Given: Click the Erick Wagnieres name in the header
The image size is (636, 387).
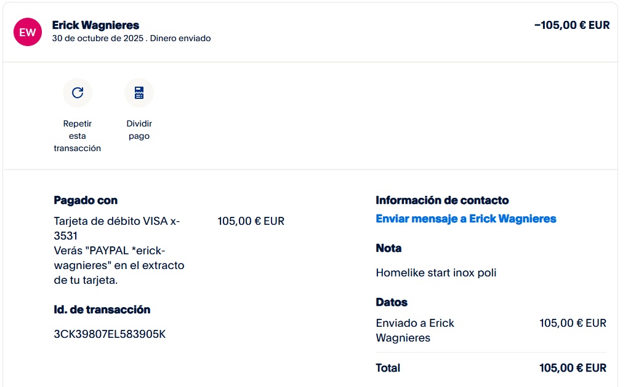Looking at the screenshot, I should coord(95,25).
